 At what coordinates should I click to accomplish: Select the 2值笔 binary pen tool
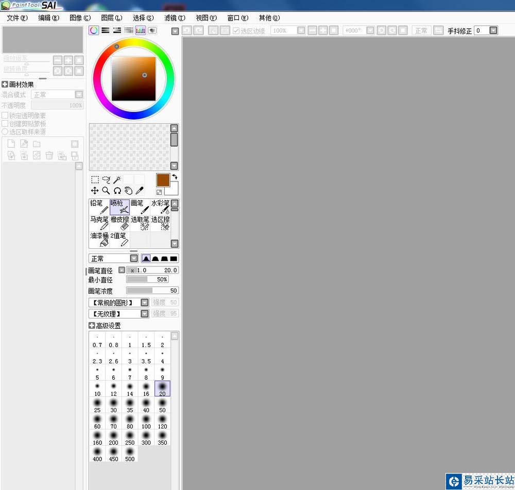tap(119, 240)
